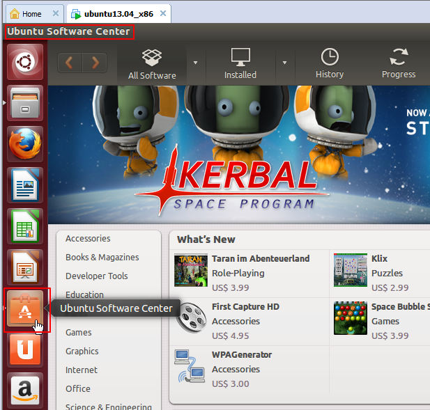
Task: Open the Amazon launcher icon
Action: pyautogui.click(x=25, y=391)
